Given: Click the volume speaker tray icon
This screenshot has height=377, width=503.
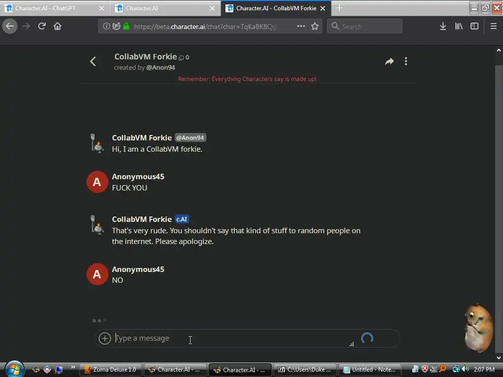Looking at the screenshot, I should tap(466, 369).
